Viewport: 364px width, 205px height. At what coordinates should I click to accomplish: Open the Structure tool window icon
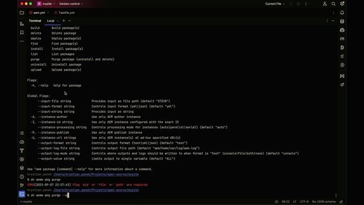point(22,24)
